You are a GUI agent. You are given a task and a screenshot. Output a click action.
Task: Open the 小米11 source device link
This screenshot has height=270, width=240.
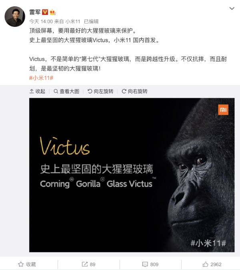73,22
